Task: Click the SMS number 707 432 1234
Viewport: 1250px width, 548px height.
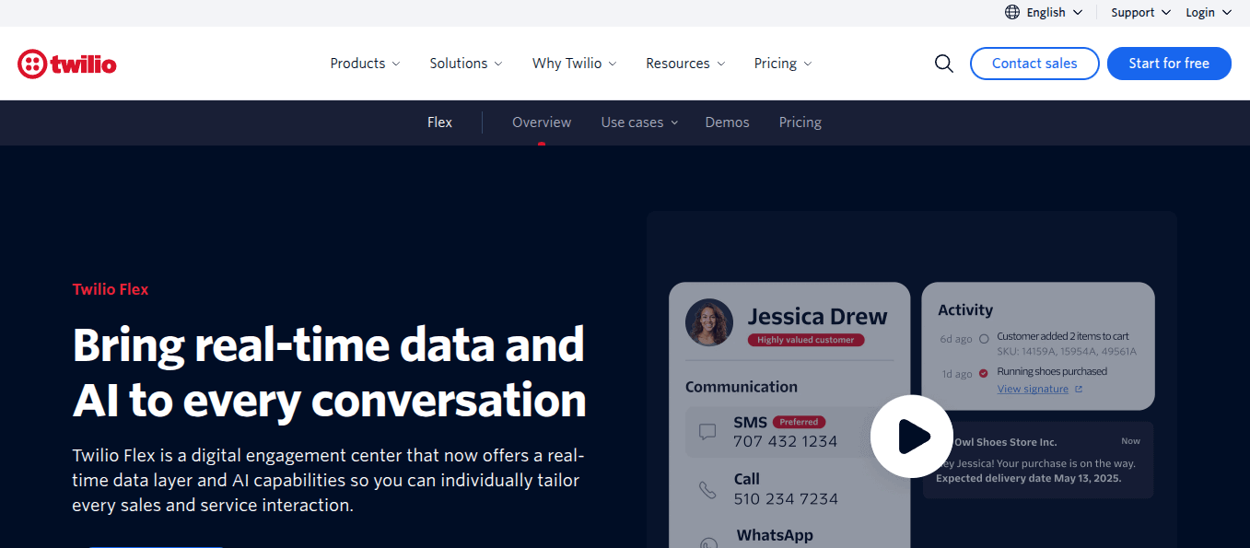Action: [786, 442]
